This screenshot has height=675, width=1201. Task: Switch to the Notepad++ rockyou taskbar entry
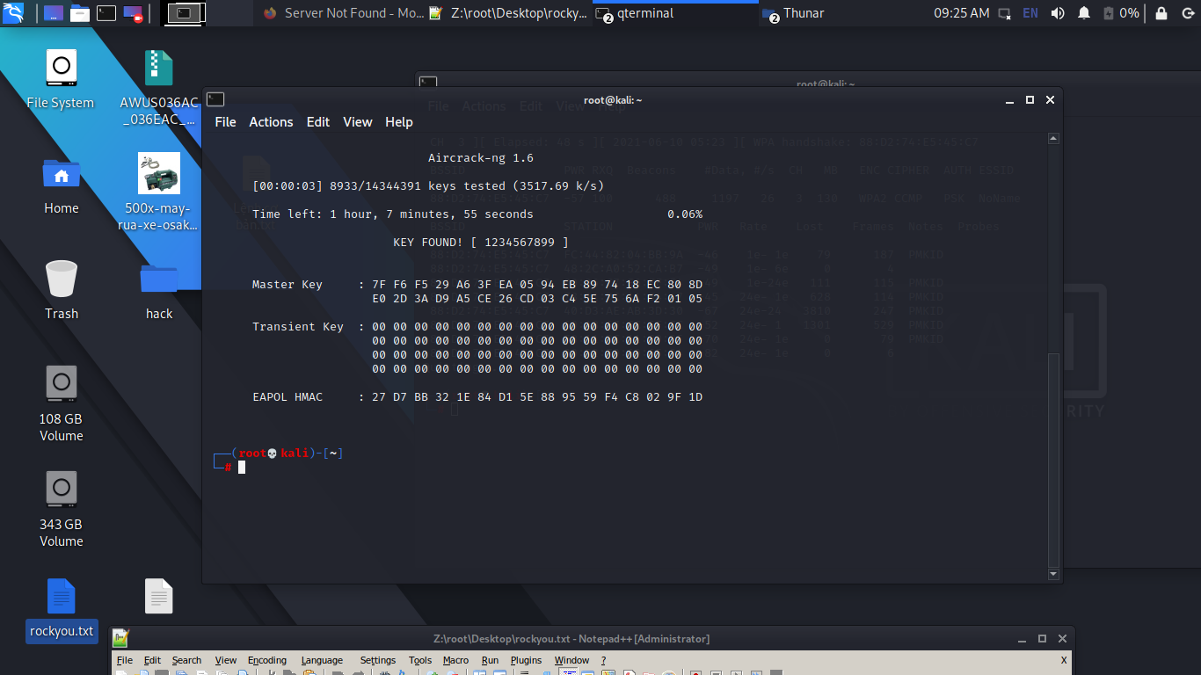tap(507, 13)
